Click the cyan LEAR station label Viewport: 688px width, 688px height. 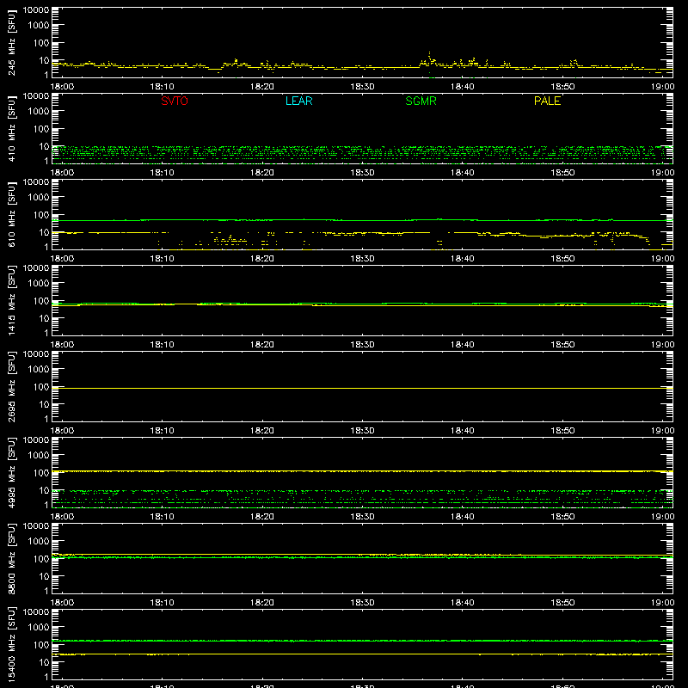point(298,101)
